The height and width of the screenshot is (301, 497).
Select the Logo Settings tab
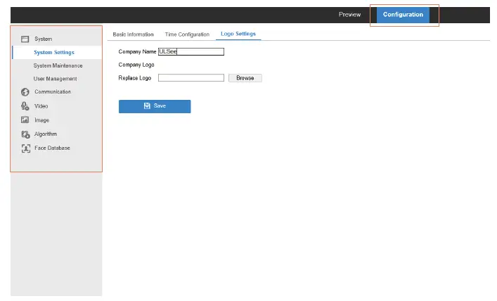pyautogui.click(x=238, y=34)
